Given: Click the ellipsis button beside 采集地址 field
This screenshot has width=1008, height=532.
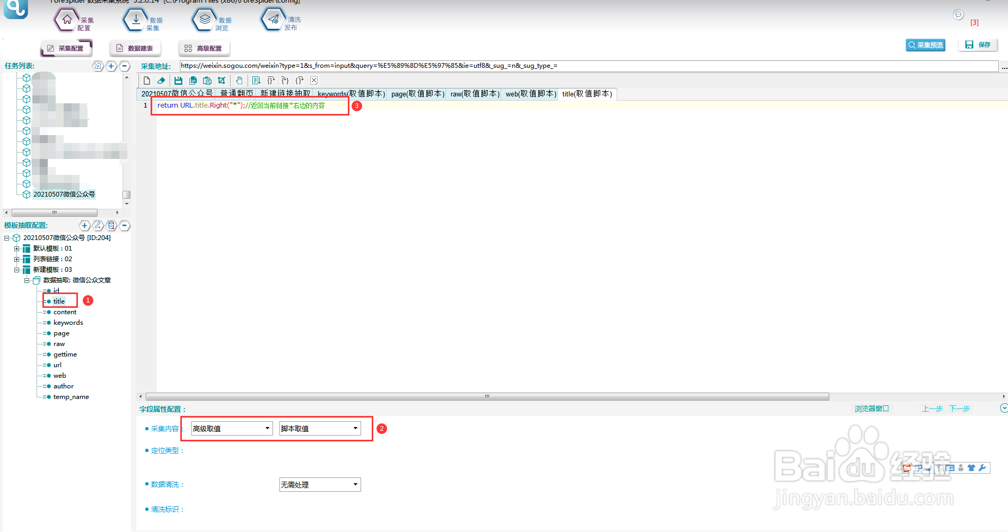Looking at the screenshot, I should (1004, 67).
